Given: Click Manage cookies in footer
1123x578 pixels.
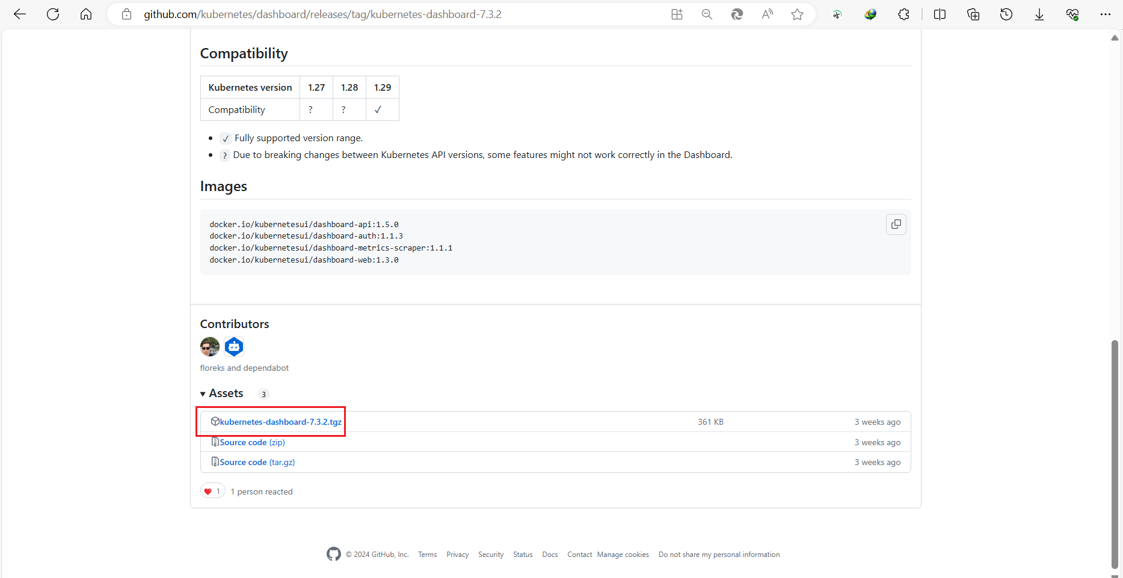Looking at the screenshot, I should coord(623,555).
